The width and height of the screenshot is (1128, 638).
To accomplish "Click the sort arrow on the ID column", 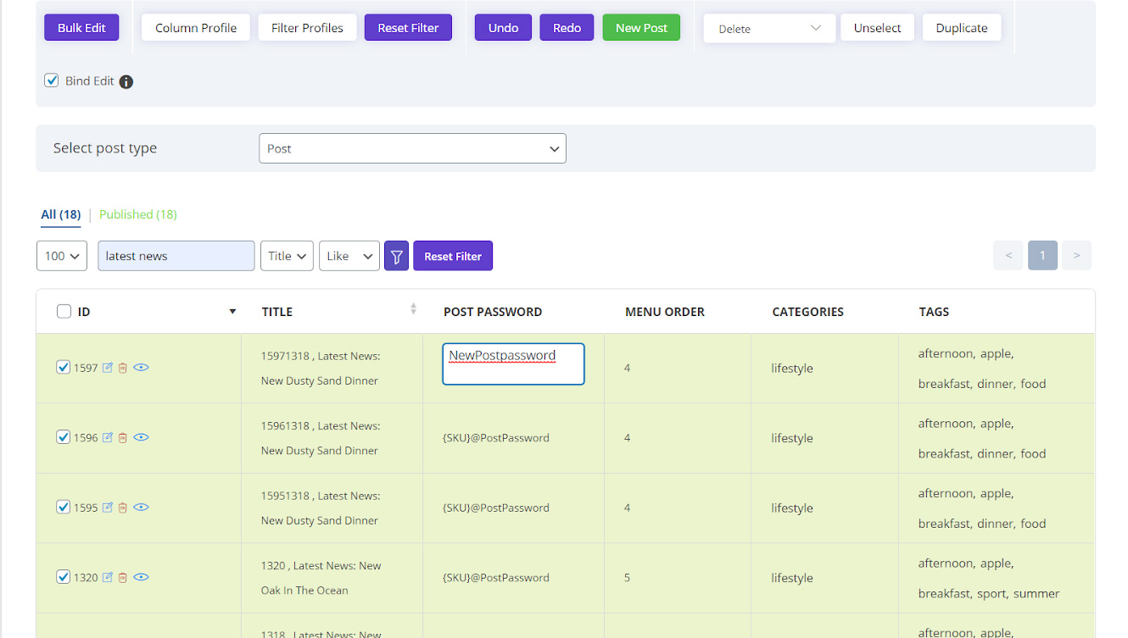I will coord(232,311).
